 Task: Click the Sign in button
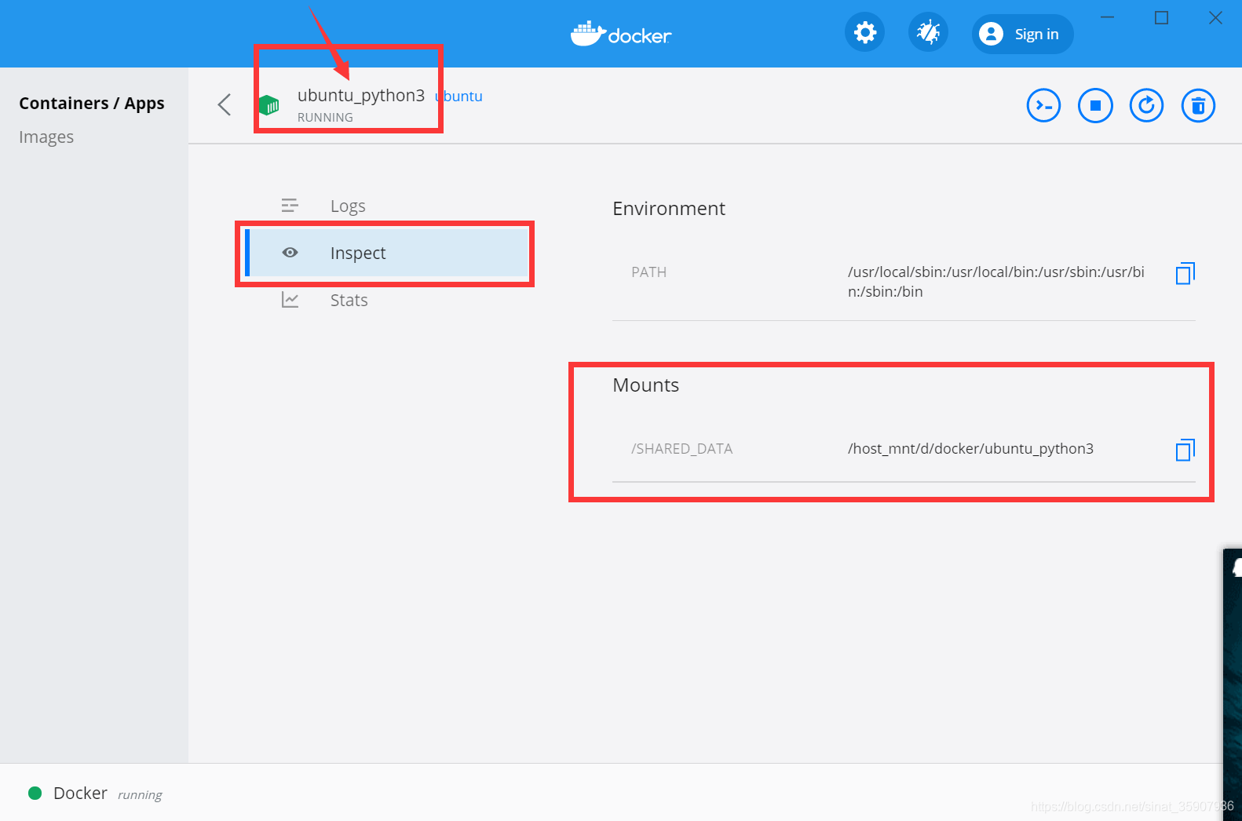1022,34
